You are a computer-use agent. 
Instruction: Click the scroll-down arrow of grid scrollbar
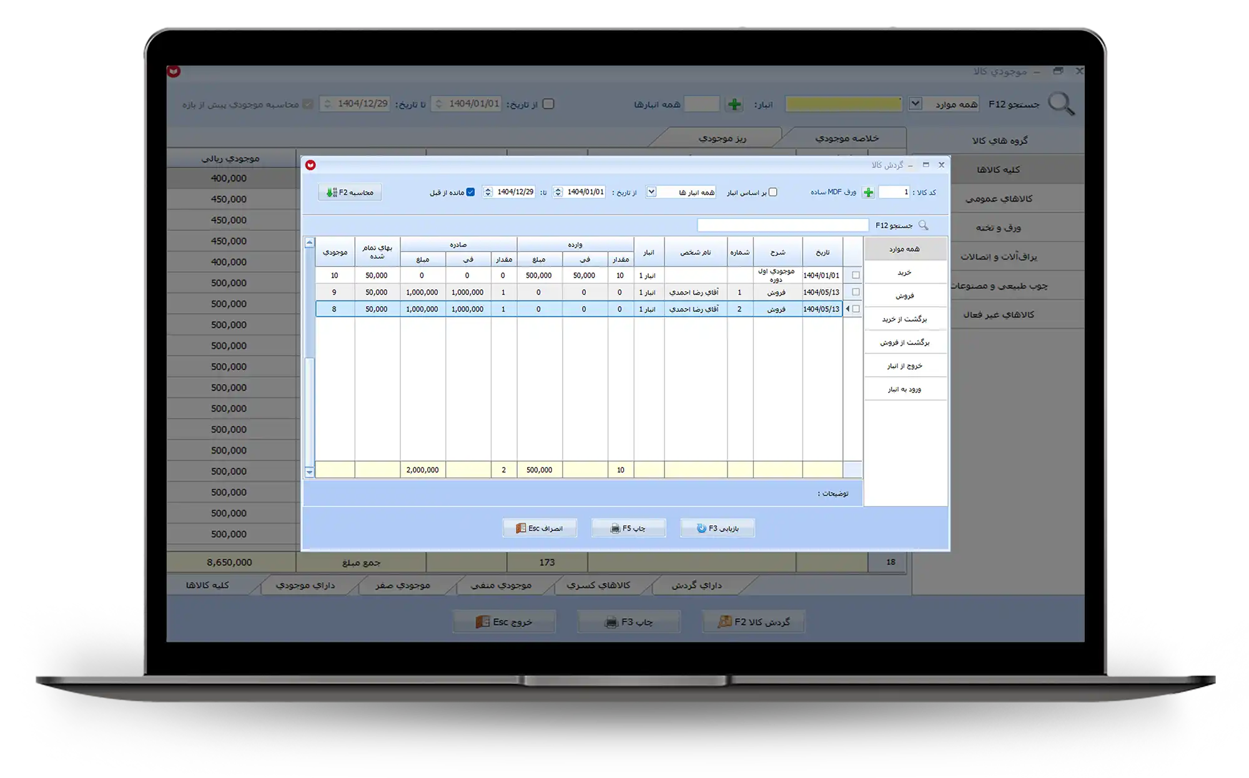(309, 472)
